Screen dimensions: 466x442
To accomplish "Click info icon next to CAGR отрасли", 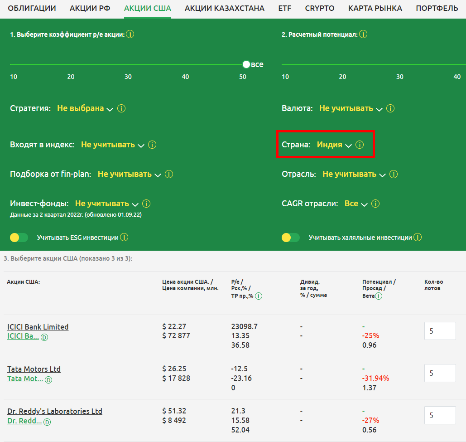I will pos(376,204).
